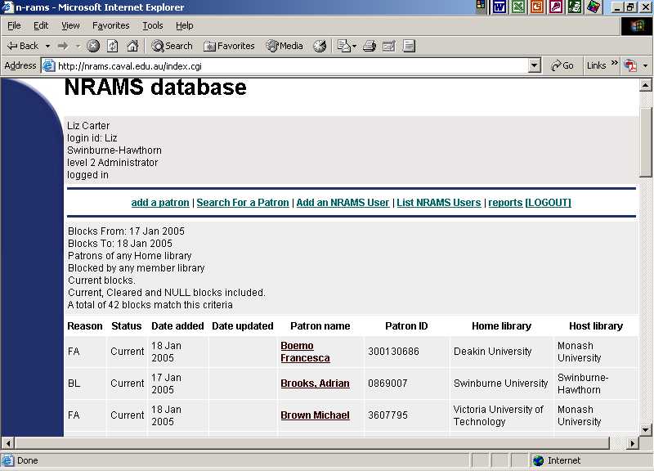Open patron Boemo Francesca record
Screen dimensions: 654x471
tap(305, 352)
